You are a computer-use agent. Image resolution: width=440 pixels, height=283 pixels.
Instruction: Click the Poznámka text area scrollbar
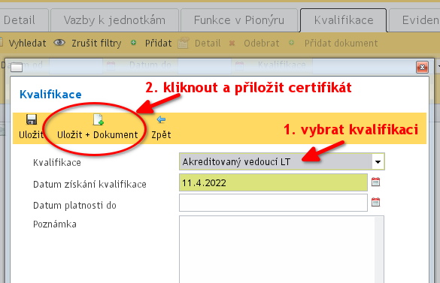[x=379, y=250]
